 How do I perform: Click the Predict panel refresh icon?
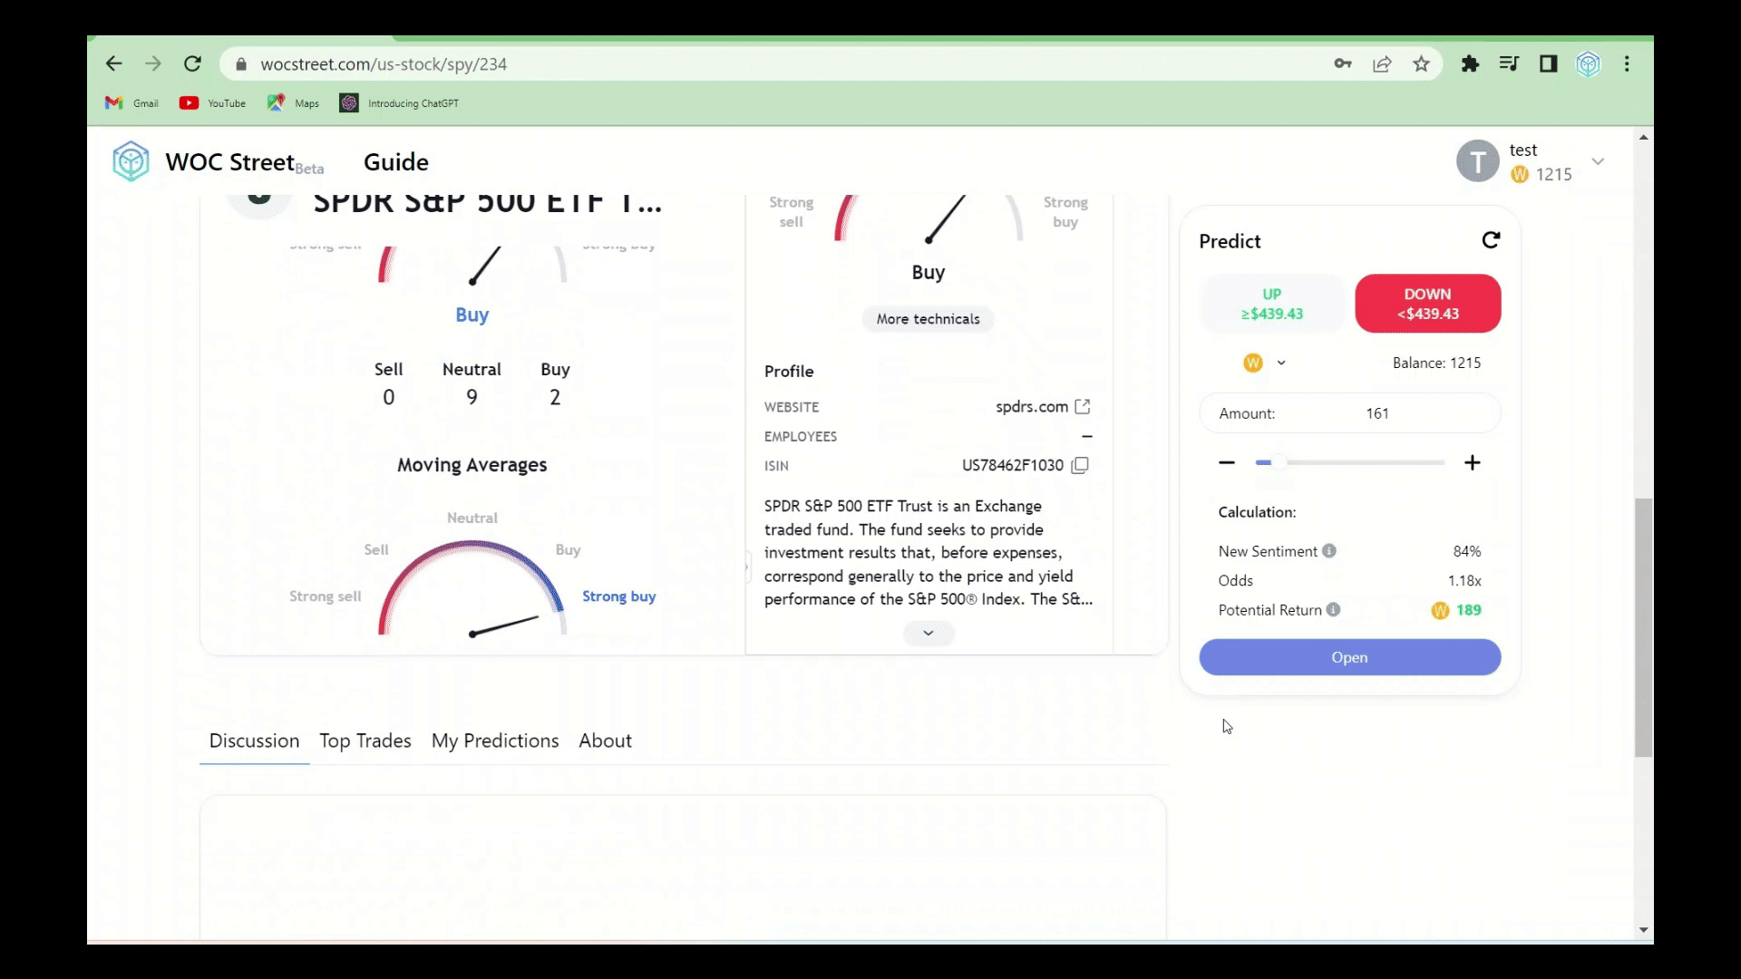click(1491, 240)
